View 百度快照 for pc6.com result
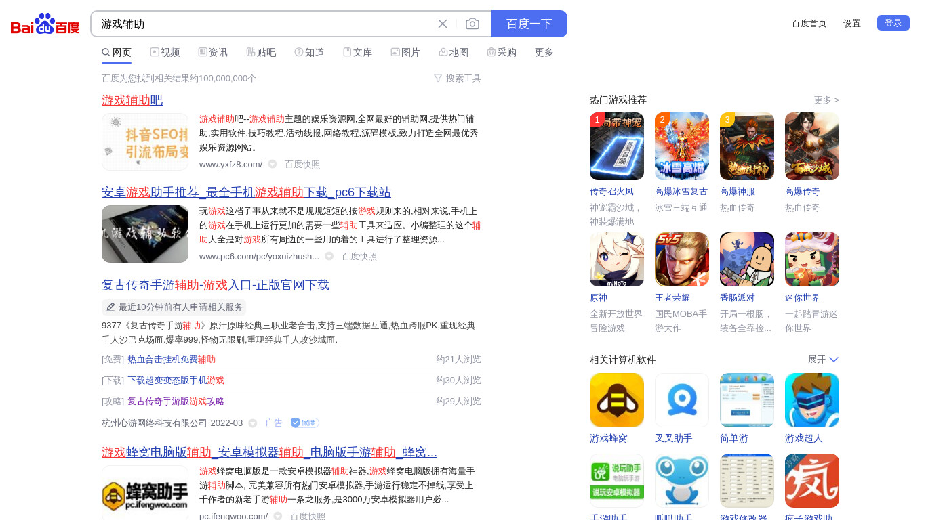The height and width of the screenshot is (520, 926). 359,256
